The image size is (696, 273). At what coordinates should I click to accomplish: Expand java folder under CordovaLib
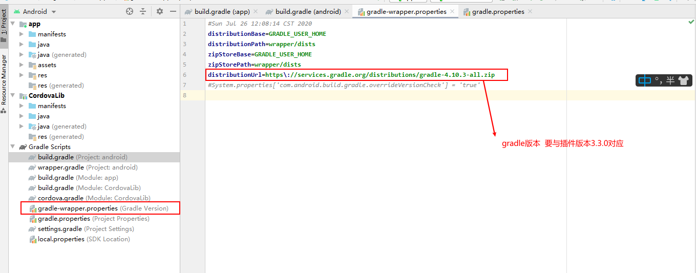click(22, 116)
